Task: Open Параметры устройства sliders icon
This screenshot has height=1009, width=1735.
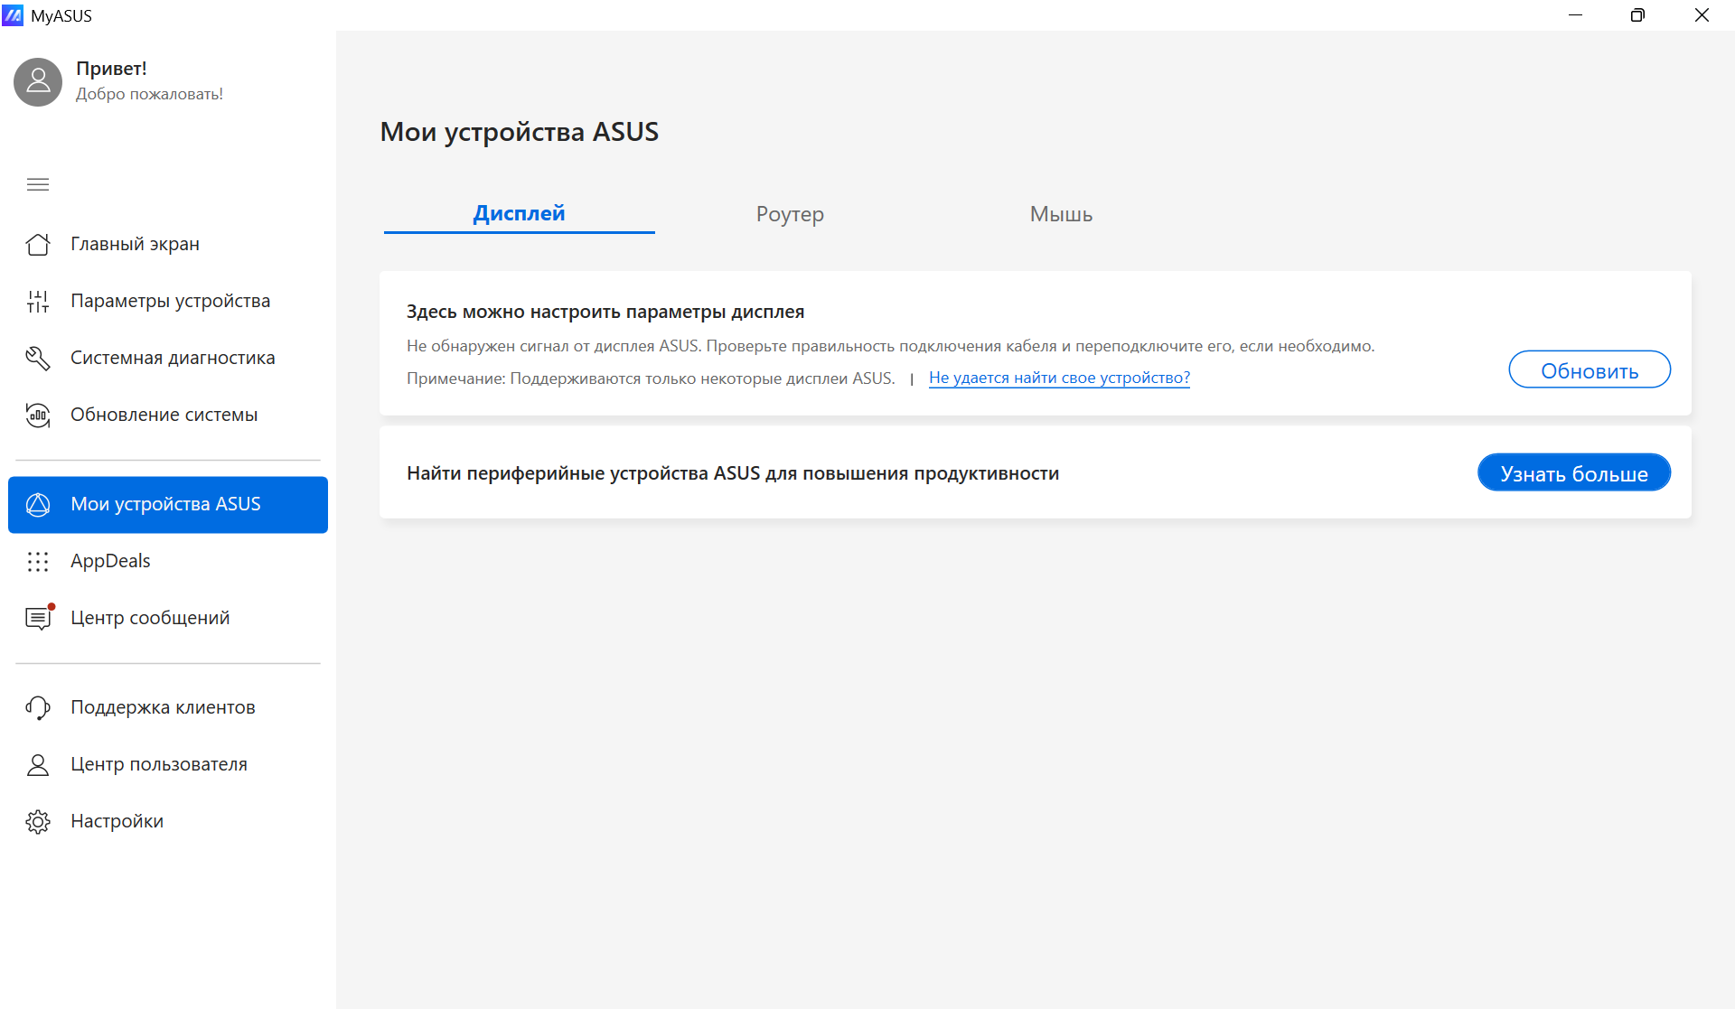Action: [x=38, y=301]
